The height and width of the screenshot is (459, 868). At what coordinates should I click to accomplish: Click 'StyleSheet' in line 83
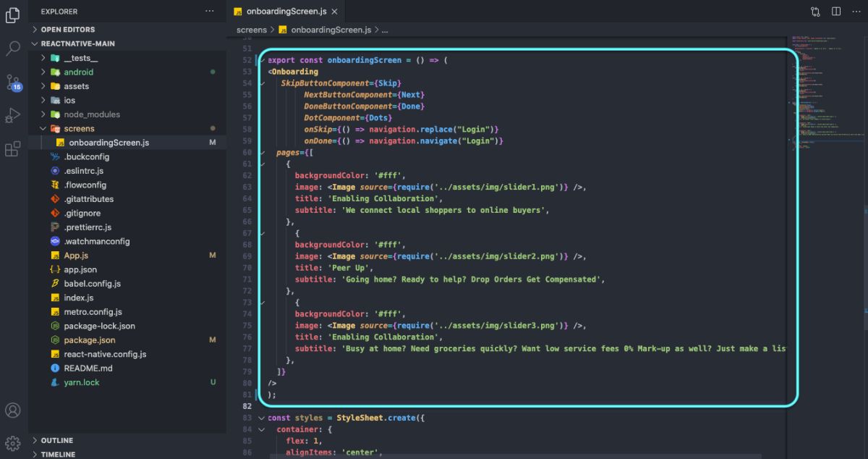(359, 418)
